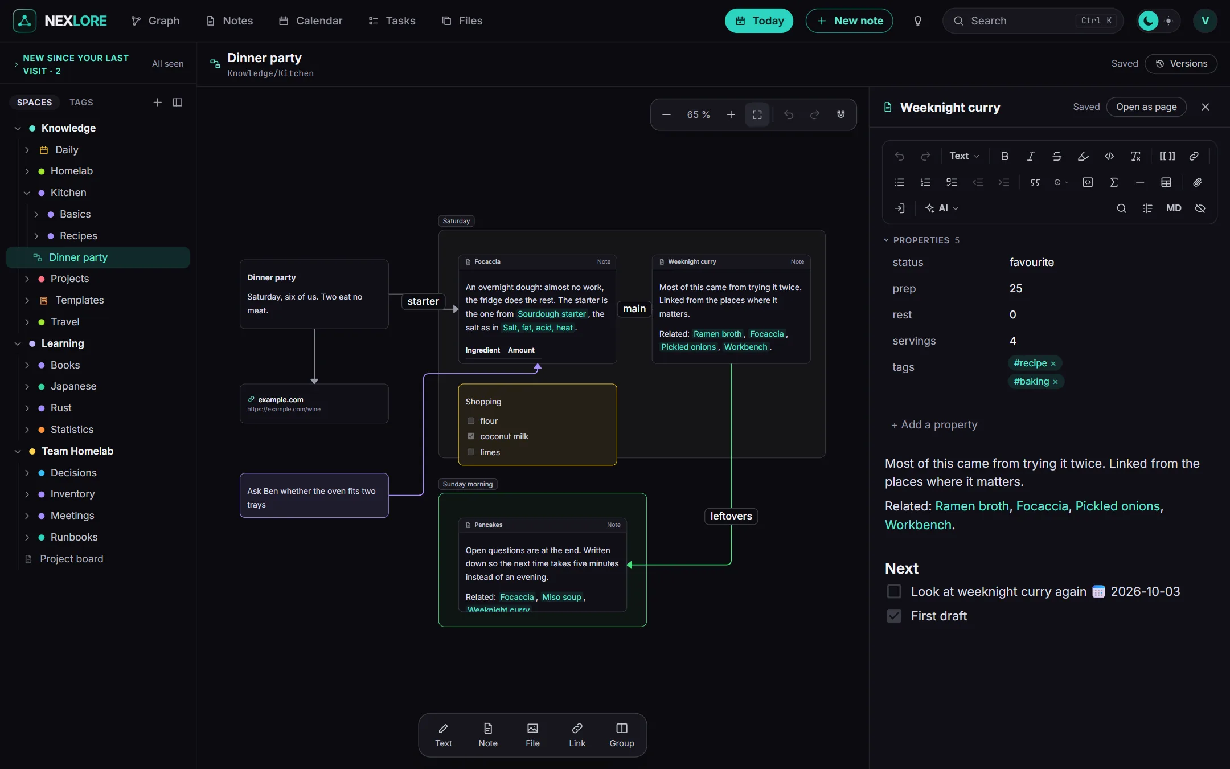Toggle the sidebar layout icon next to Tags
Image resolution: width=1230 pixels, height=769 pixels.
point(178,103)
